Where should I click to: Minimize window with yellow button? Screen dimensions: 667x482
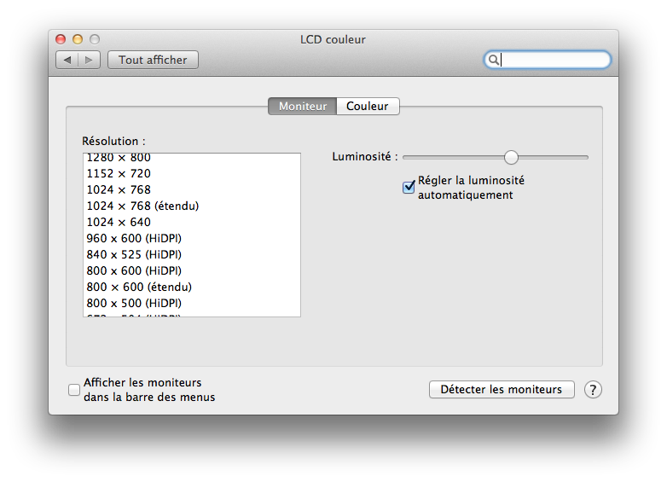pos(78,39)
